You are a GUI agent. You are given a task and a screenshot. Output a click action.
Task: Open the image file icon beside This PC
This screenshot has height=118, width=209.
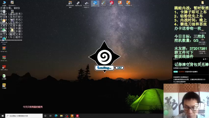point(12,3)
